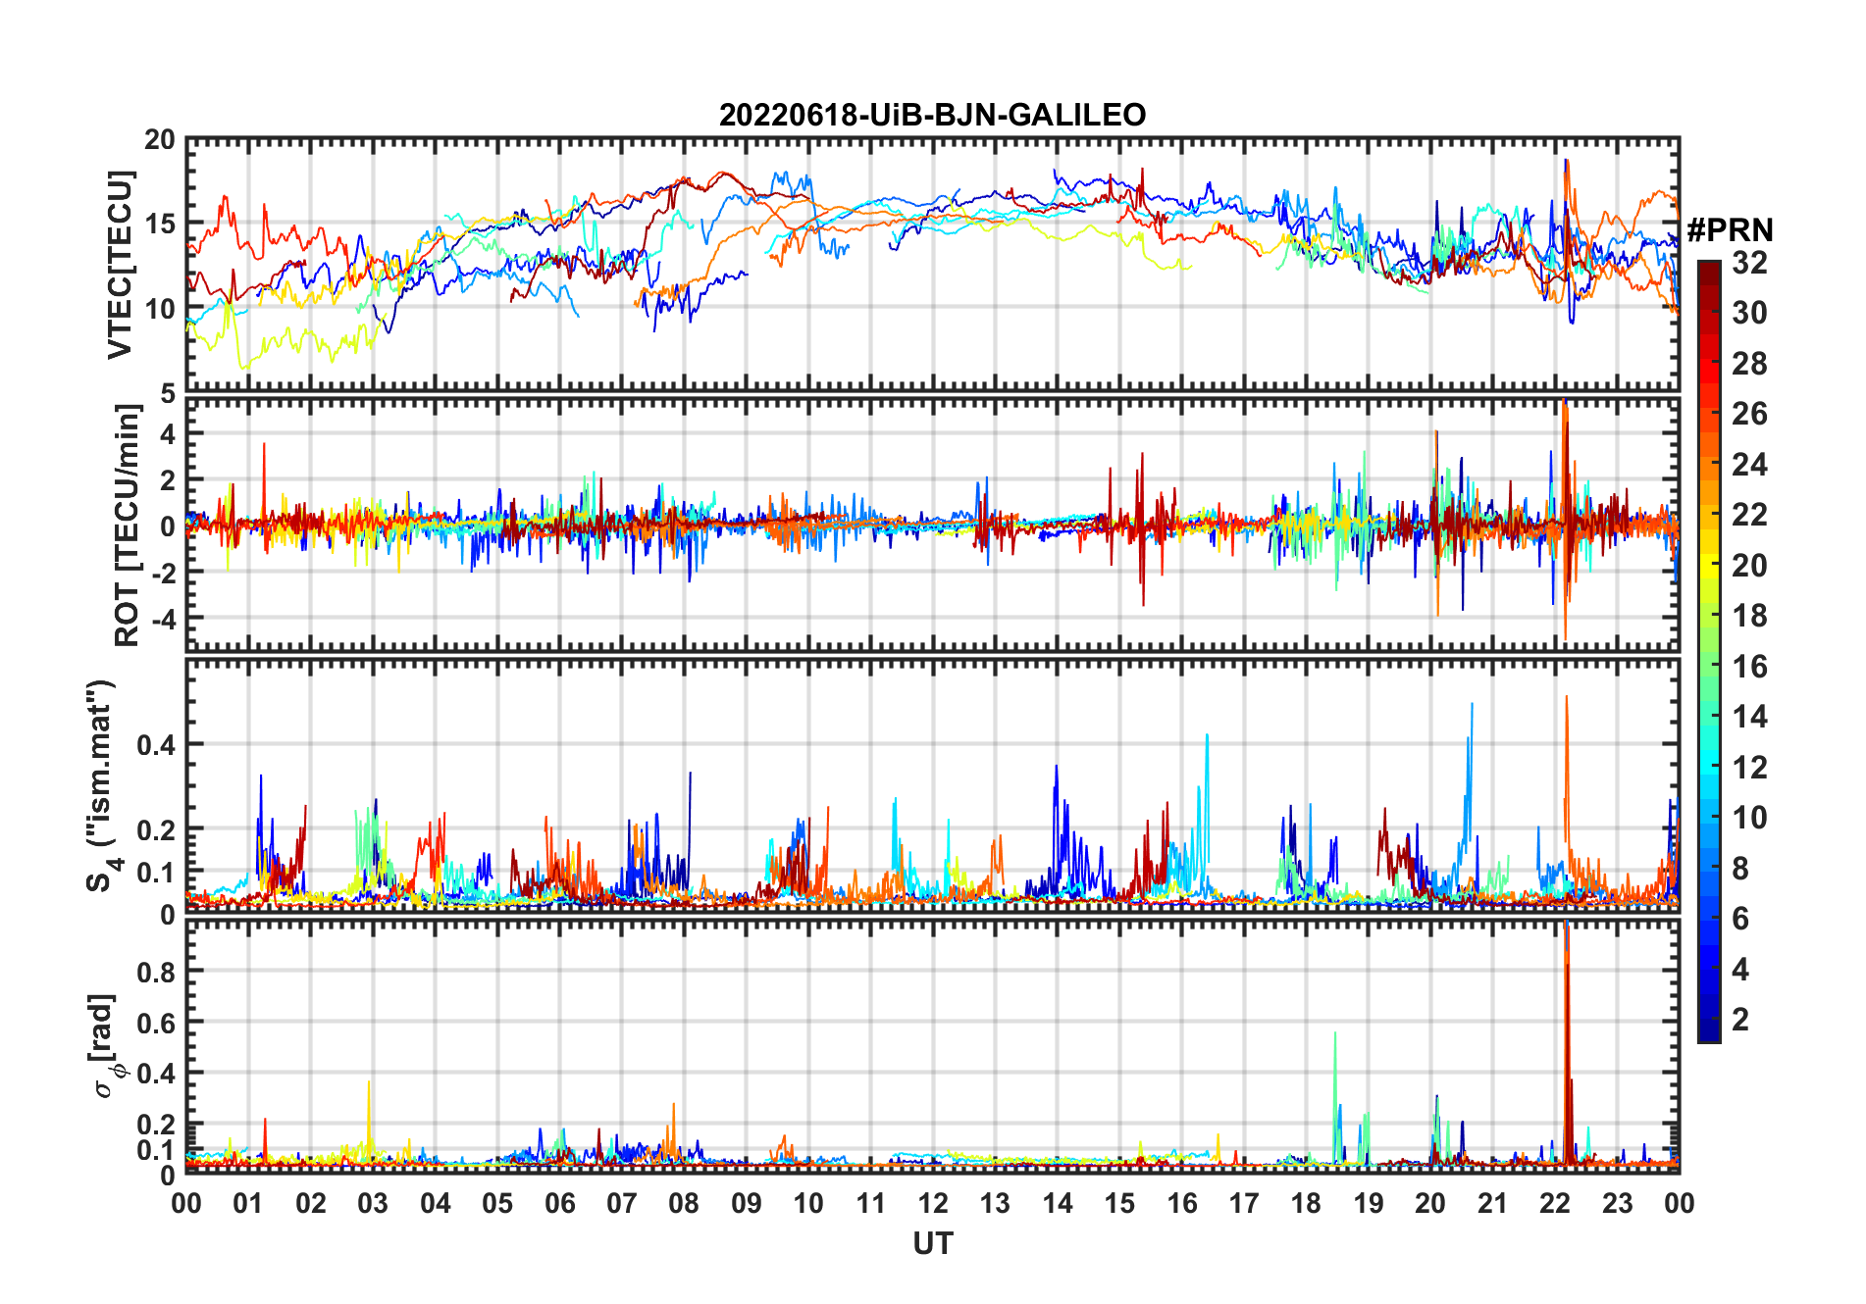
Task: Click x-axis tick label 12
Action: pyautogui.click(x=932, y=1203)
